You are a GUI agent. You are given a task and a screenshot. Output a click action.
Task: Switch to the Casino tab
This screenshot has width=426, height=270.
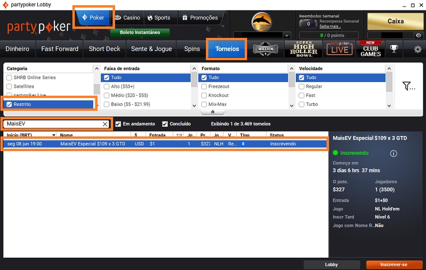click(x=128, y=18)
